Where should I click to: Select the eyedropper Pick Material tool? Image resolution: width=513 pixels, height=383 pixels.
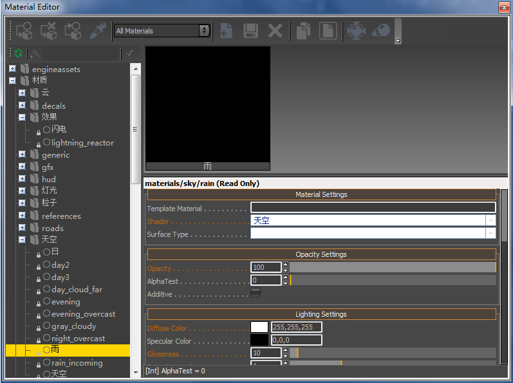pyautogui.click(x=97, y=31)
